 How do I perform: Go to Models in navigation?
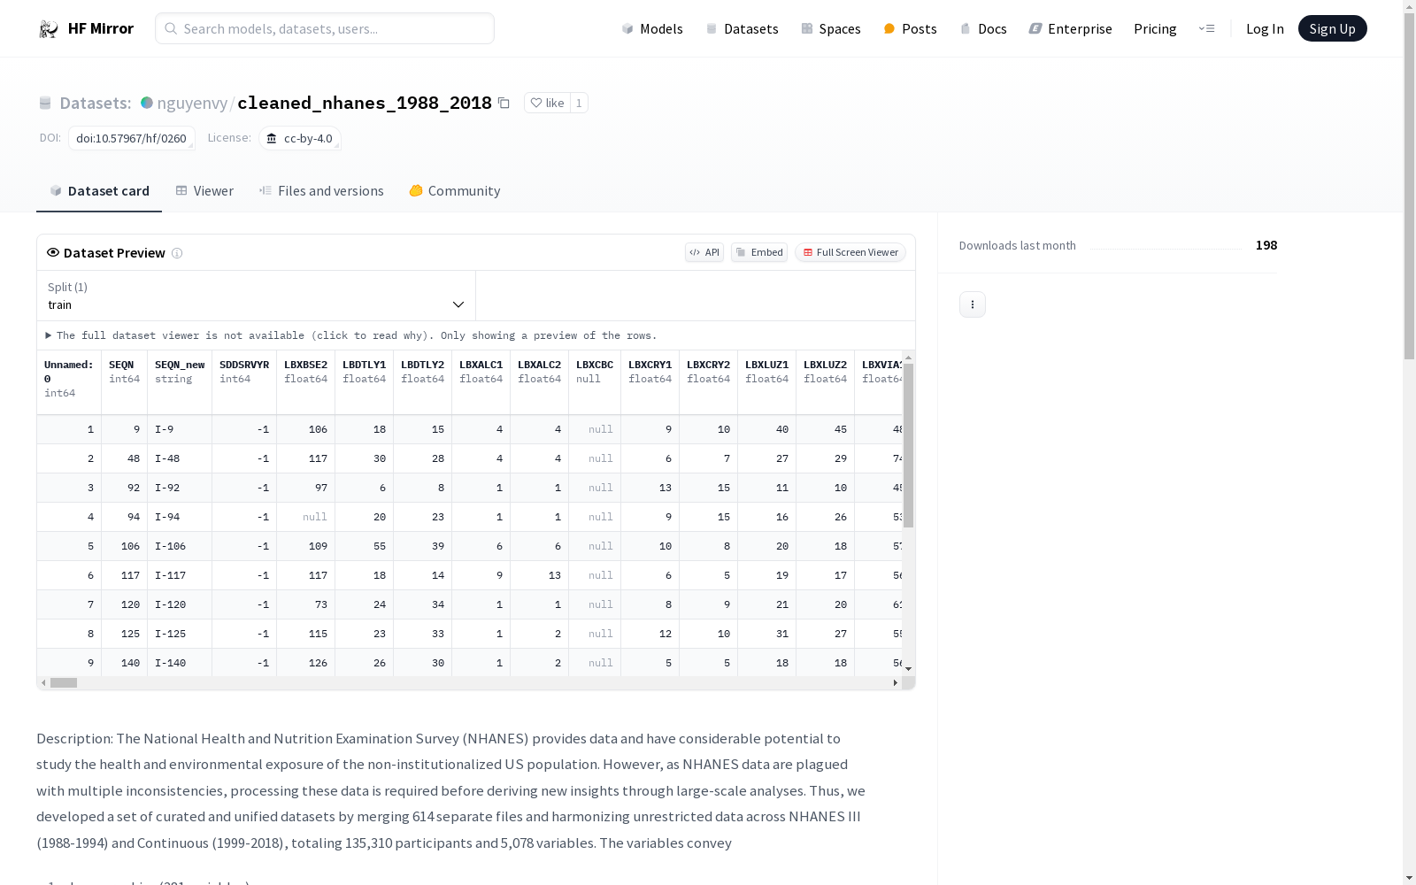652,29
